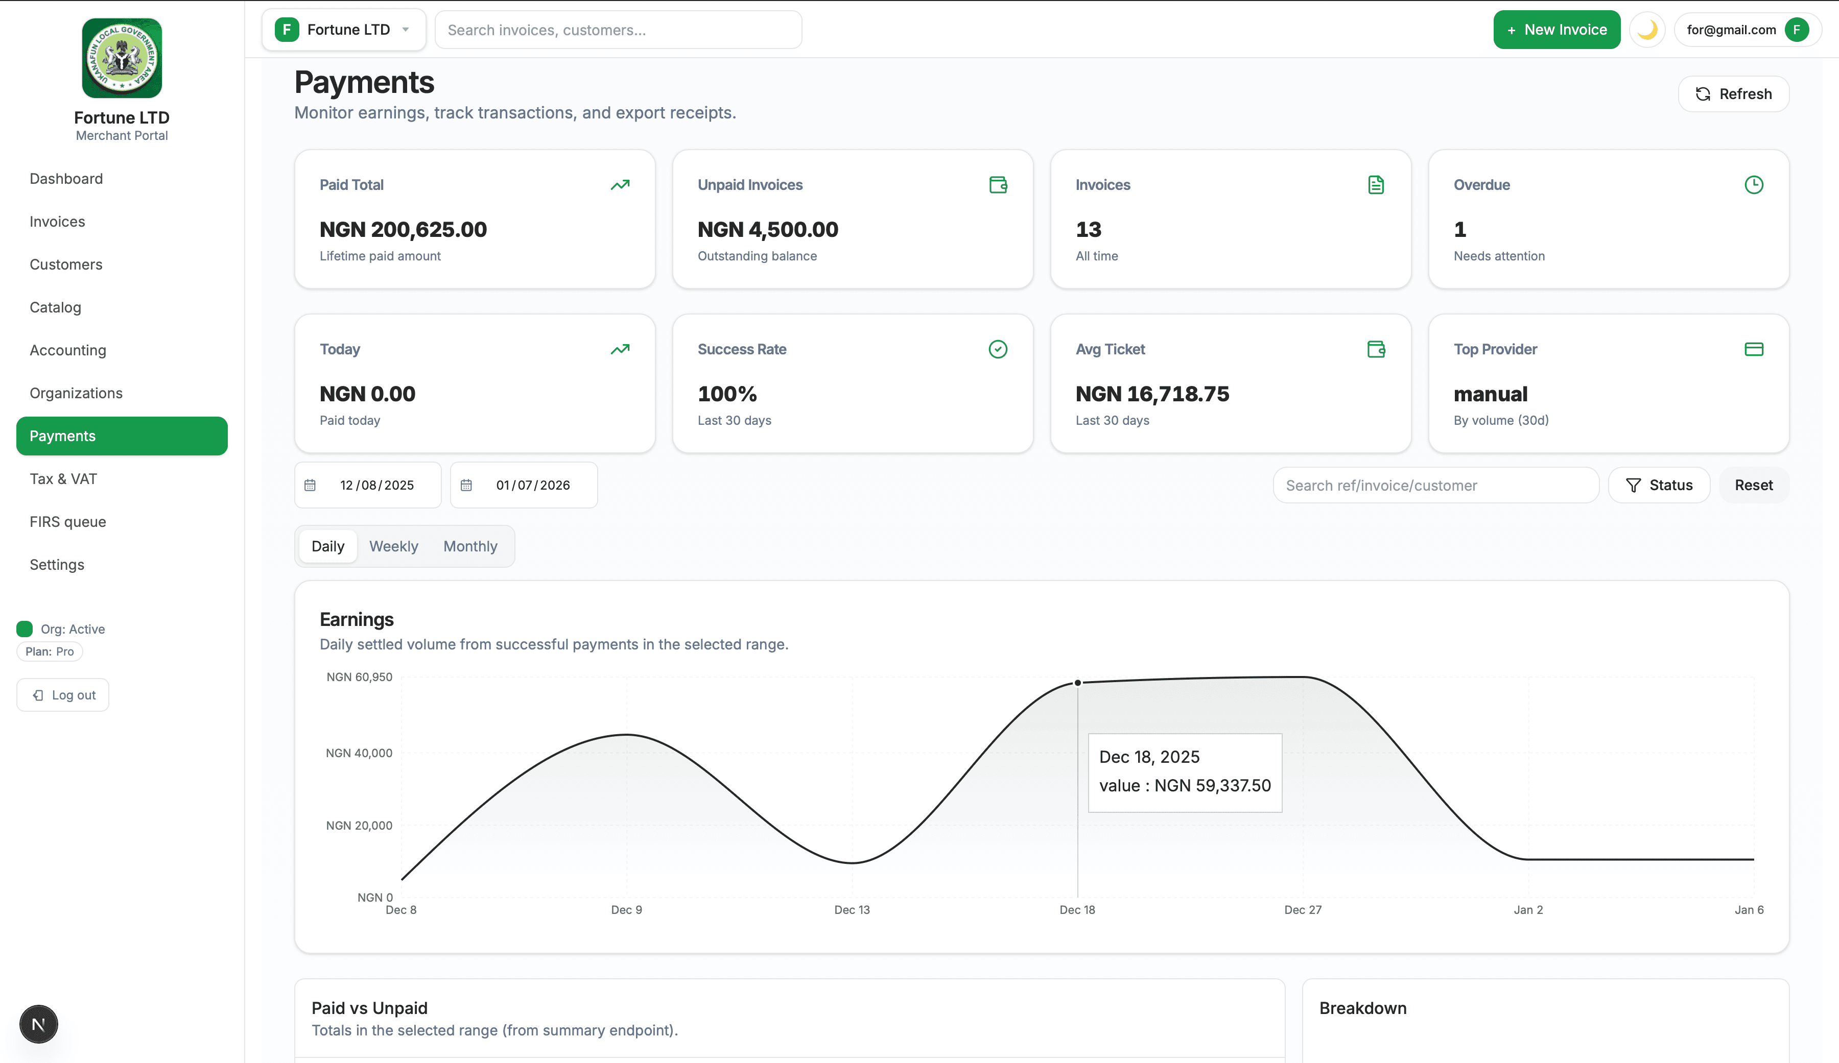Switch earnings view to Weekly
This screenshot has height=1063, width=1839.
point(393,546)
